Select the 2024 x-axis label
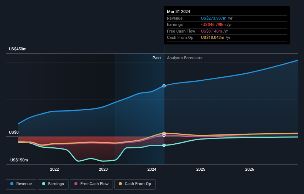This screenshot has height=194, width=304. [152, 170]
